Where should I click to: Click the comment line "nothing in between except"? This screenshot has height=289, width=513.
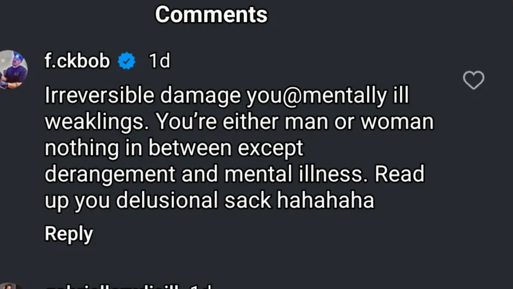pyautogui.click(x=174, y=148)
